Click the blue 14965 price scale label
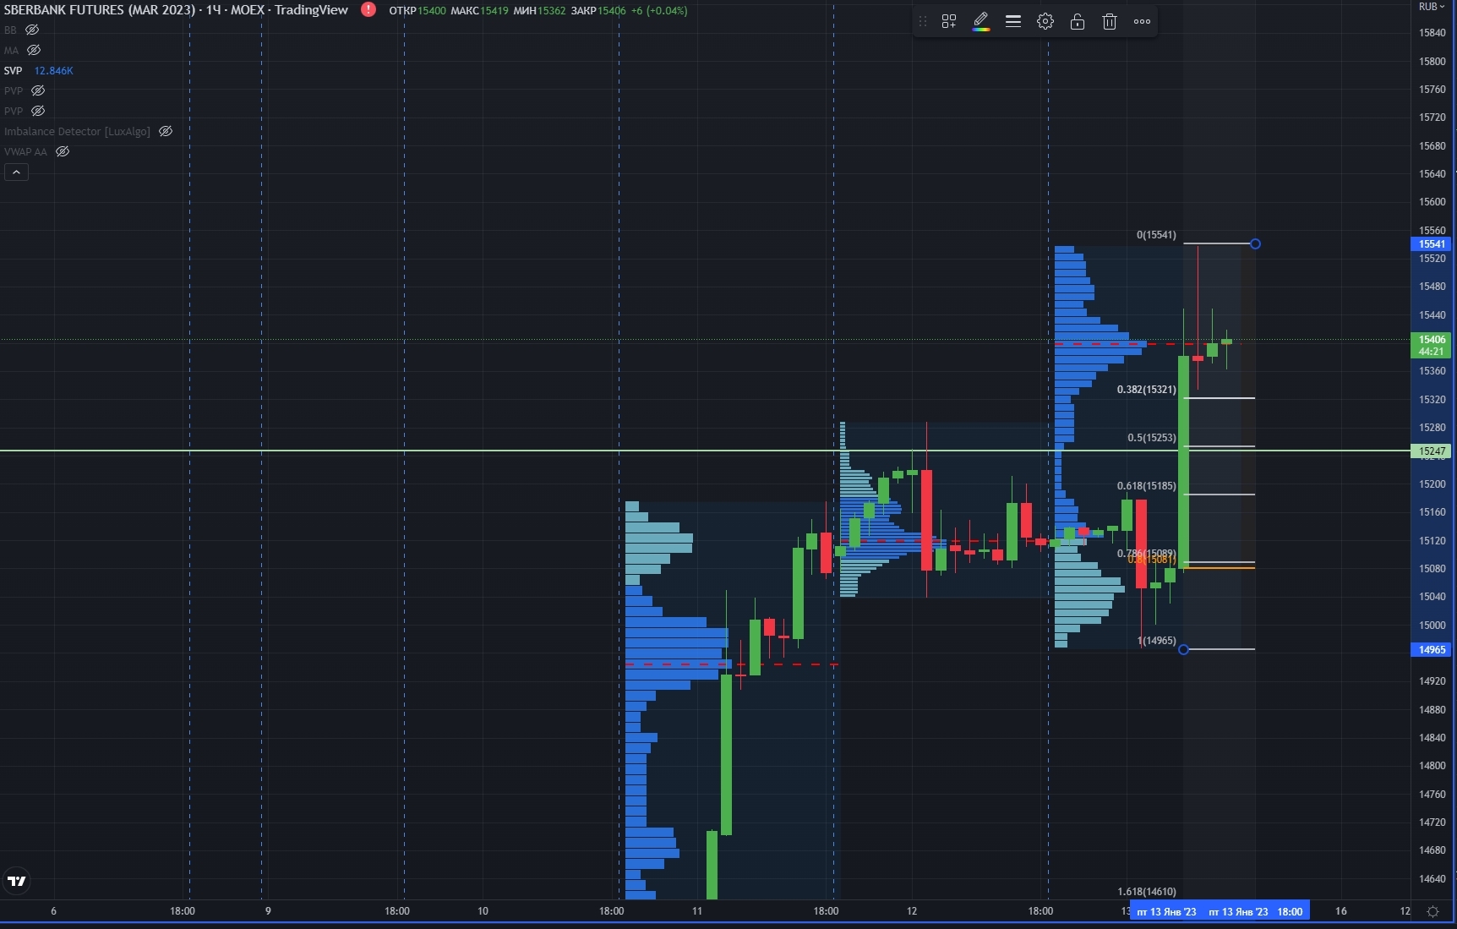 [x=1432, y=650]
